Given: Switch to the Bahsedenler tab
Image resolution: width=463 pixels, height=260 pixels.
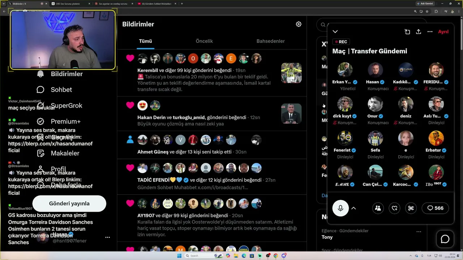Looking at the screenshot, I should coord(271,41).
